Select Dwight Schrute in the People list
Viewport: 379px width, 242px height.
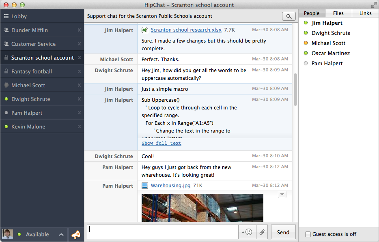point(331,33)
